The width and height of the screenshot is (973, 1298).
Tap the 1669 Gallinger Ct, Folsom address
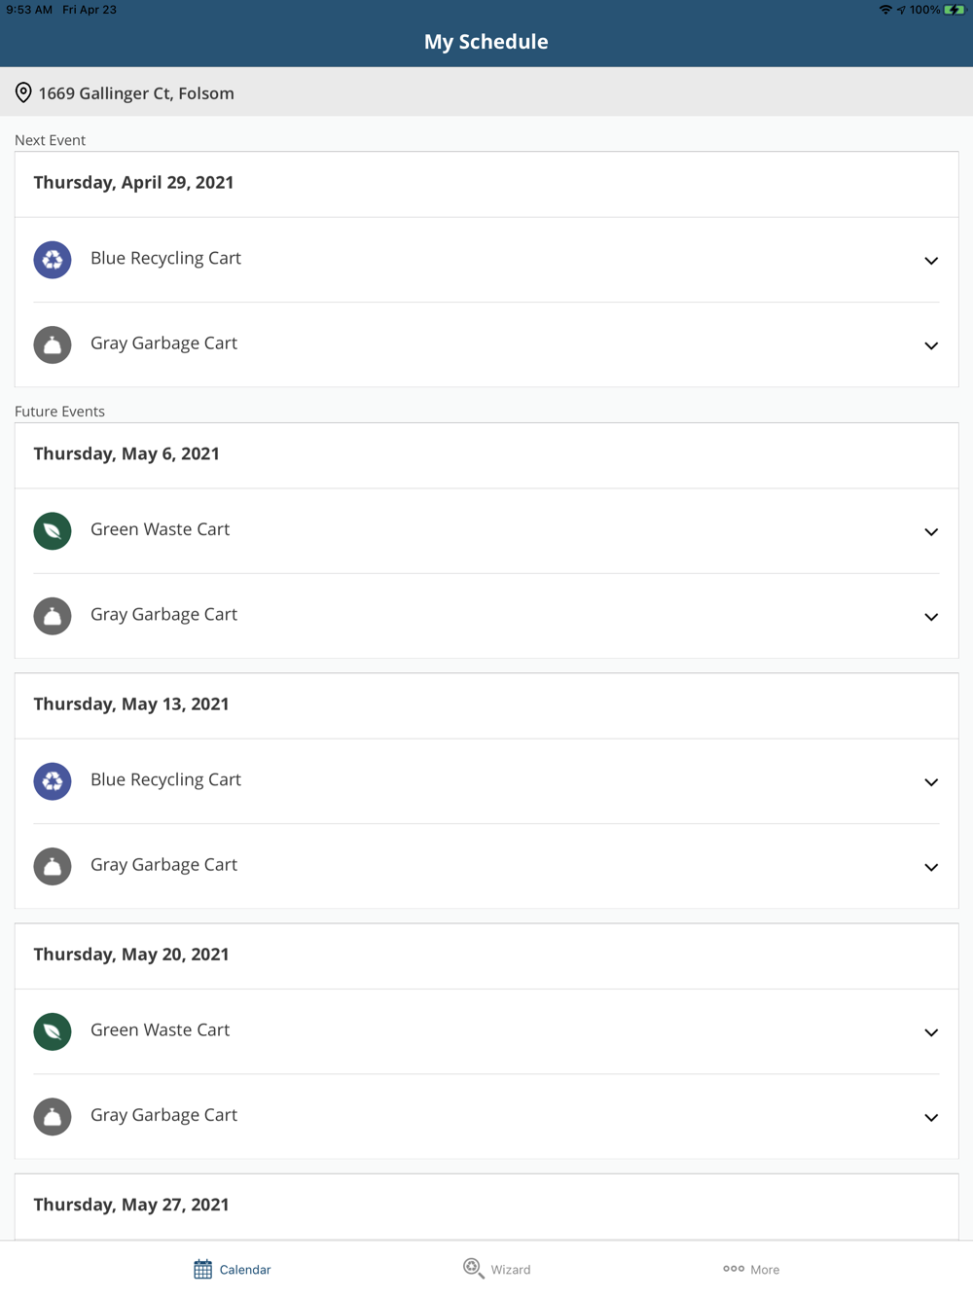coord(136,93)
